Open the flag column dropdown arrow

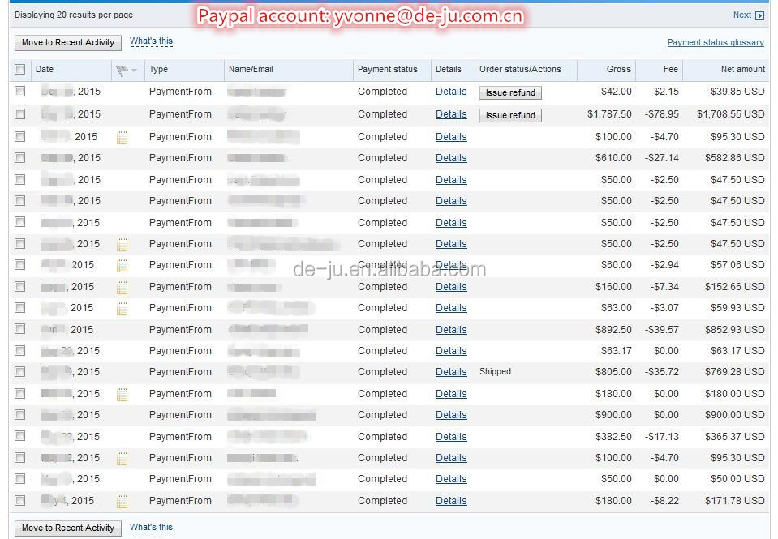(x=135, y=71)
